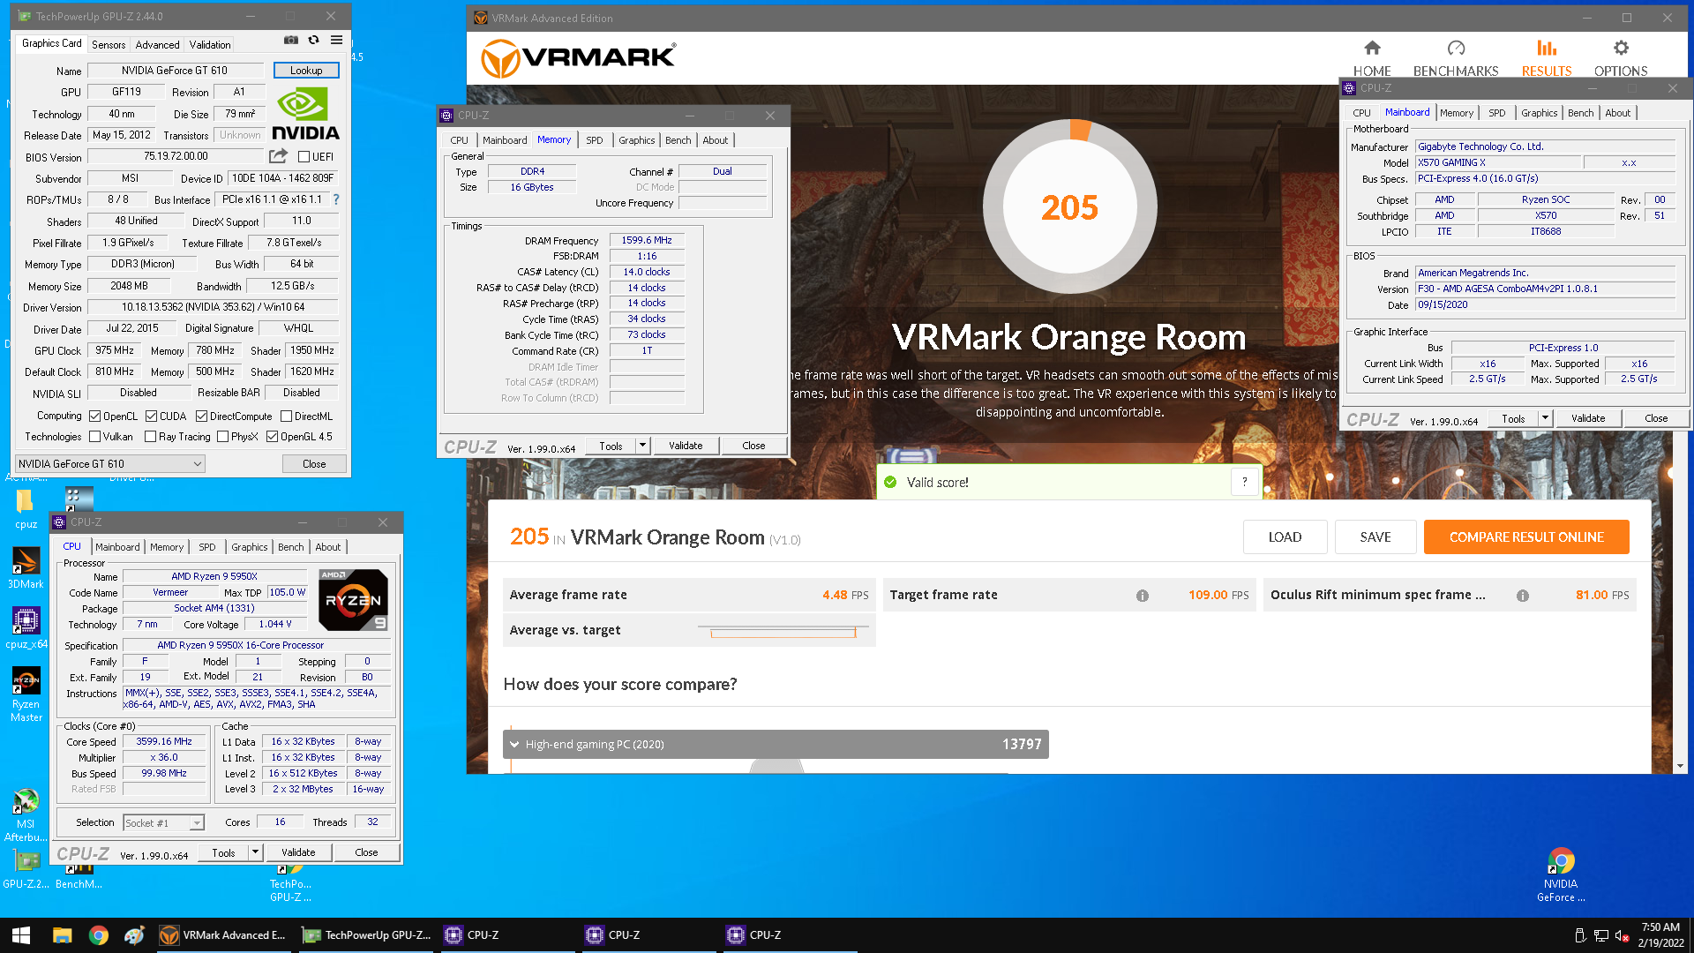Launch Chrome from the taskbar
Viewport: 1694px width, 953px height.
pos(99,935)
